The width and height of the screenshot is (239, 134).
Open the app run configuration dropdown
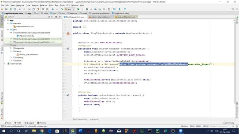click(x=70, y=9)
